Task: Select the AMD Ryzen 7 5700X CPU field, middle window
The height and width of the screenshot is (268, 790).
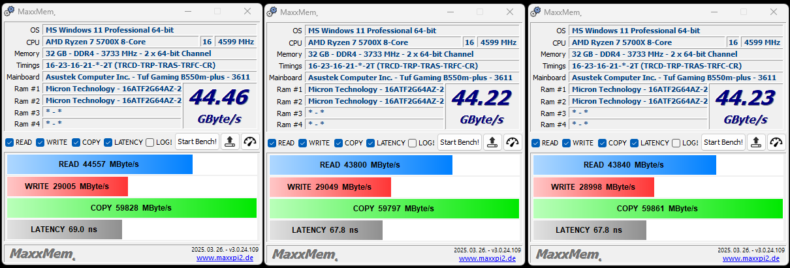Action: [x=384, y=42]
